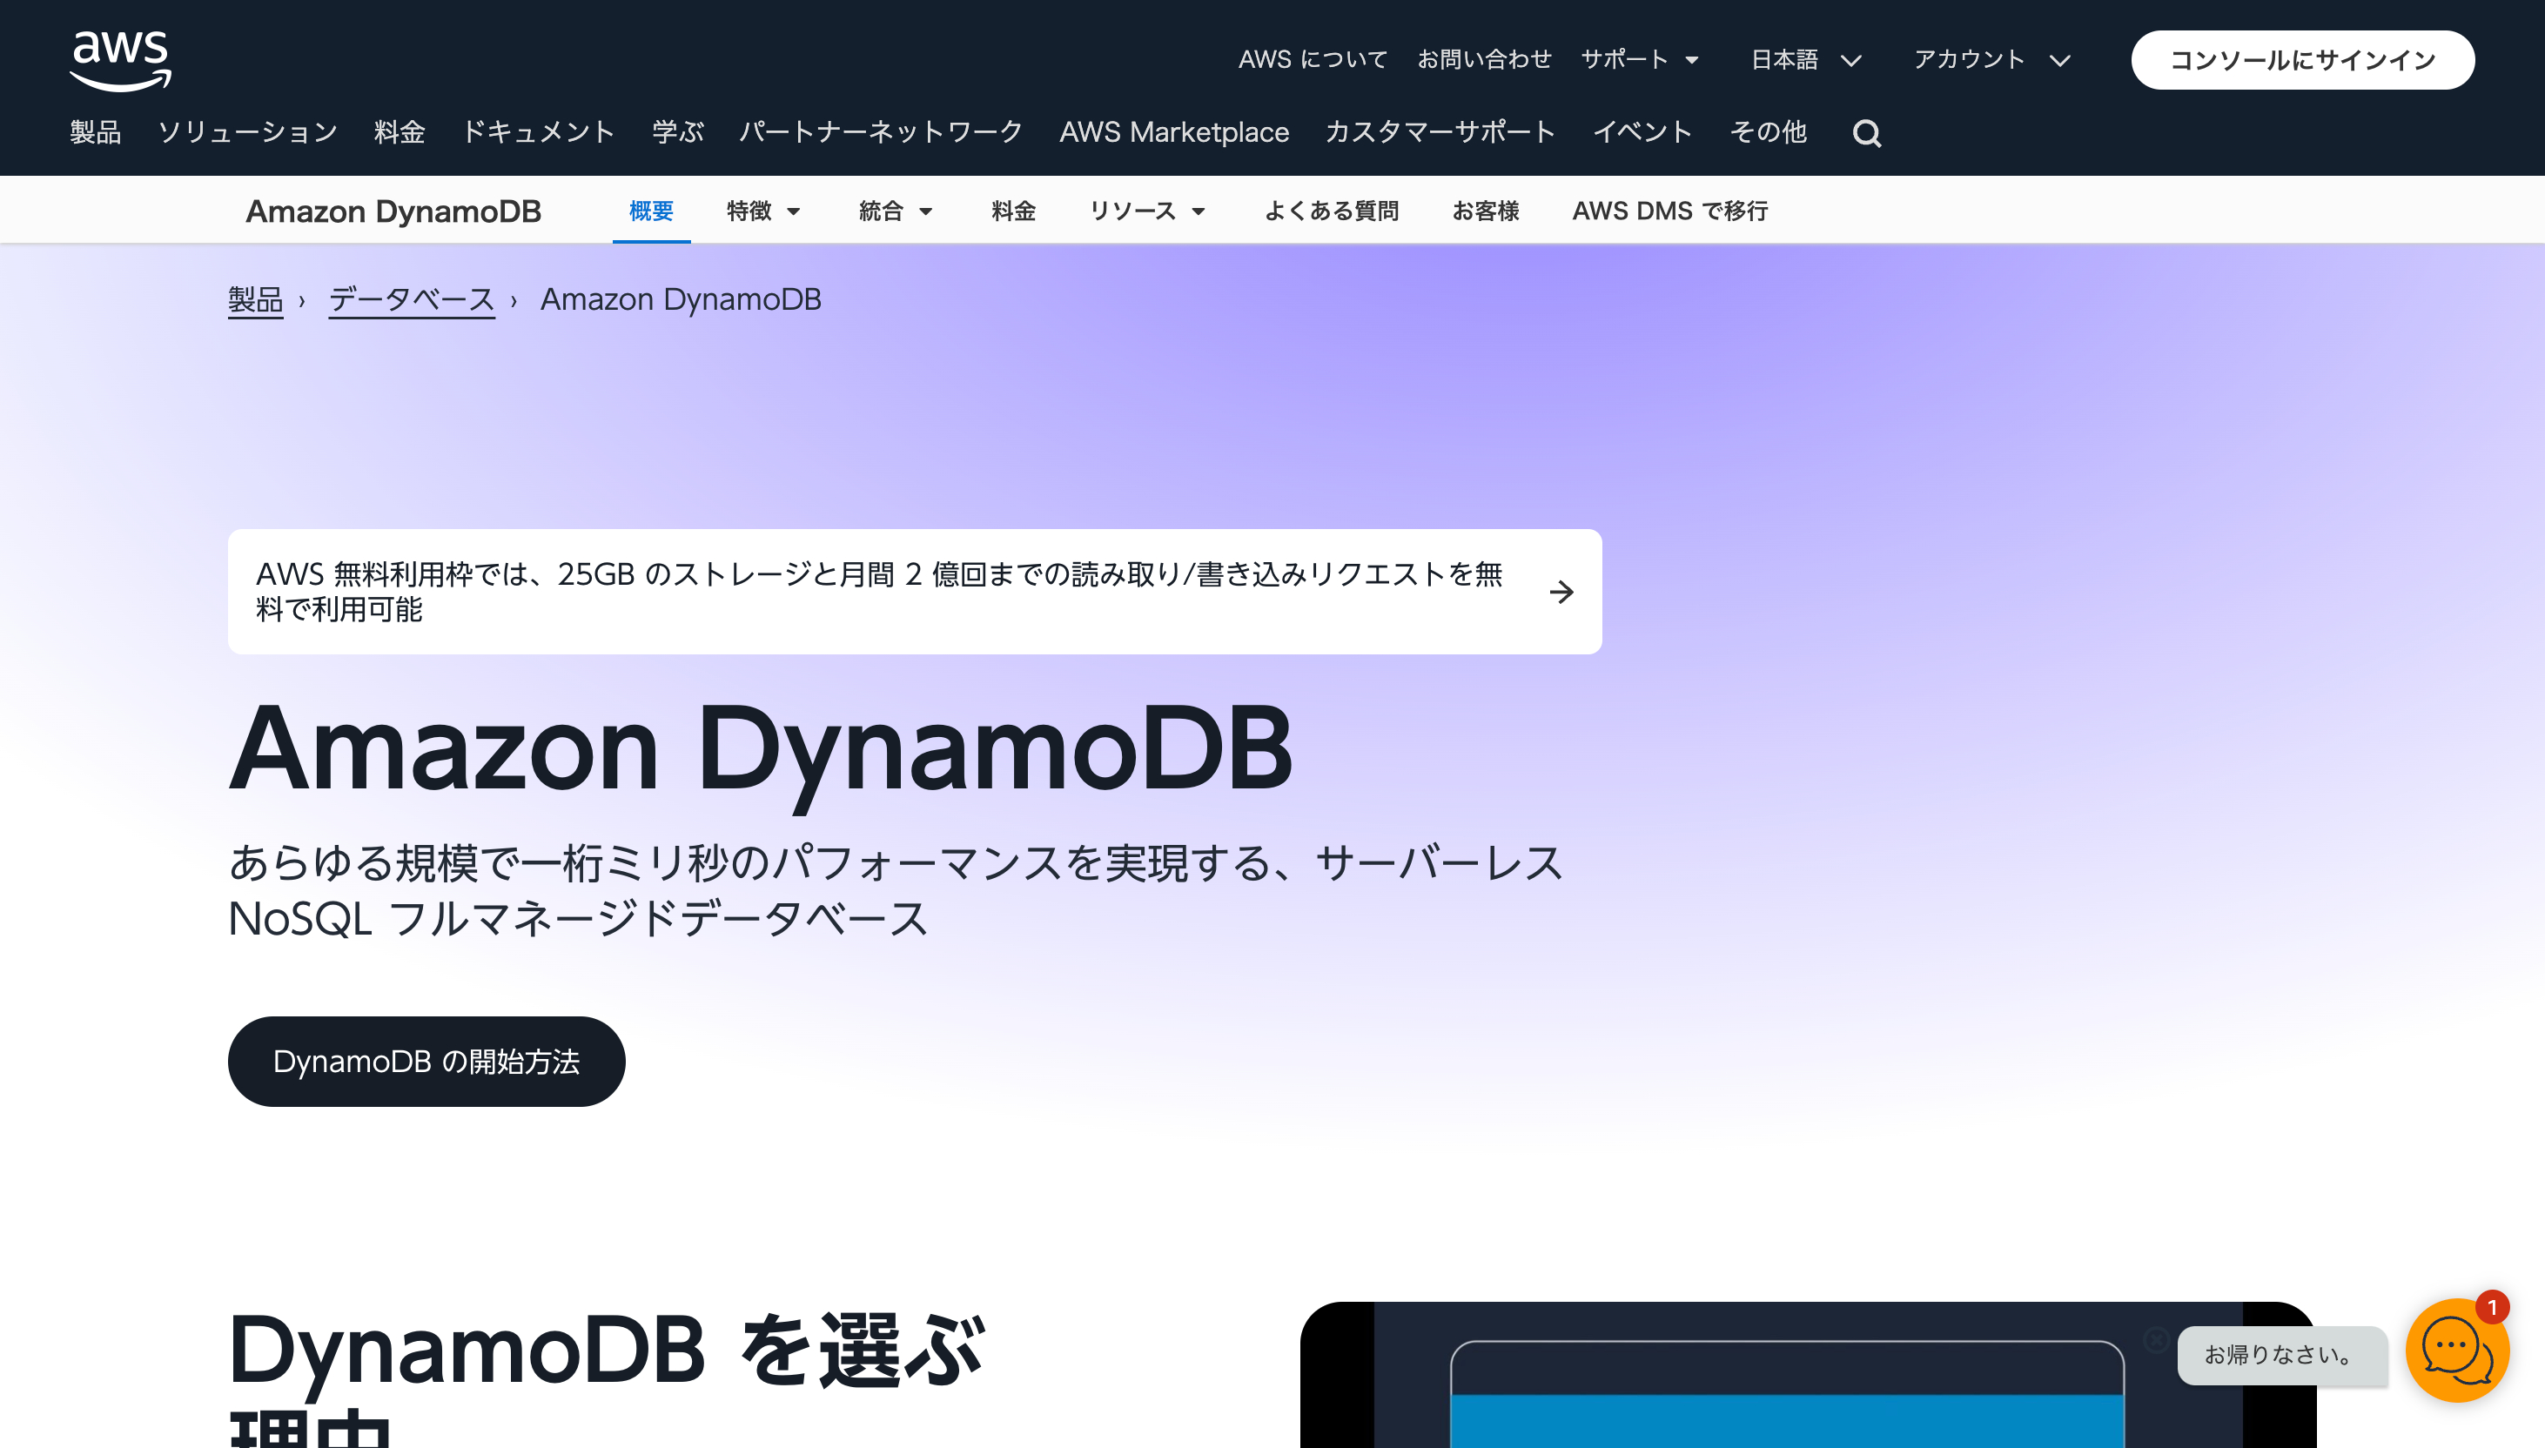Open the ドキュメント menu

pyautogui.click(x=538, y=132)
